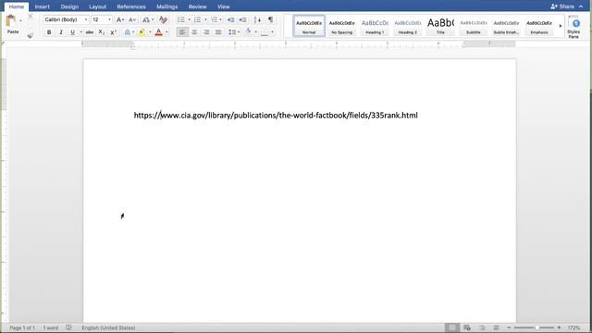The width and height of the screenshot is (592, 333).
Task: Align text right
Action: (x=206, y=32)
